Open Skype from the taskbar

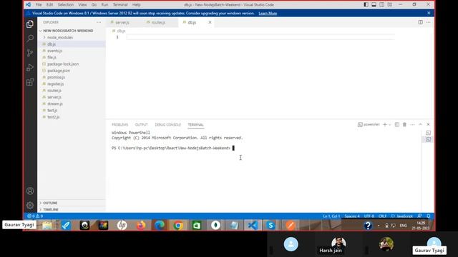click(271, 226)
